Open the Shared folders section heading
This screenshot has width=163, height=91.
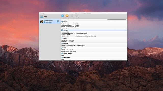click(x=67, y=53)
